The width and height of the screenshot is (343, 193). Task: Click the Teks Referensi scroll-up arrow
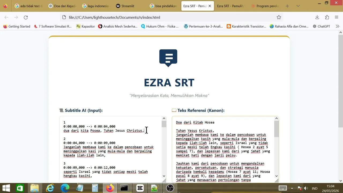pos(277,118)
